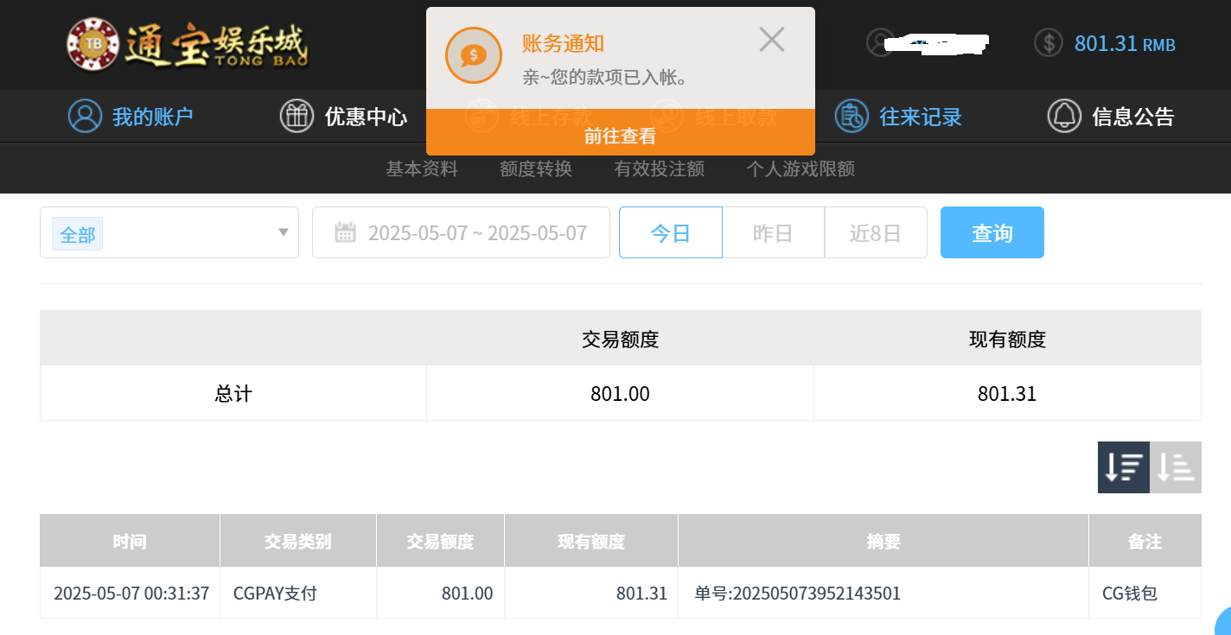The image size is (1231, 635).
Task: Click the descending sort icon
Action: pos(1123,467)
